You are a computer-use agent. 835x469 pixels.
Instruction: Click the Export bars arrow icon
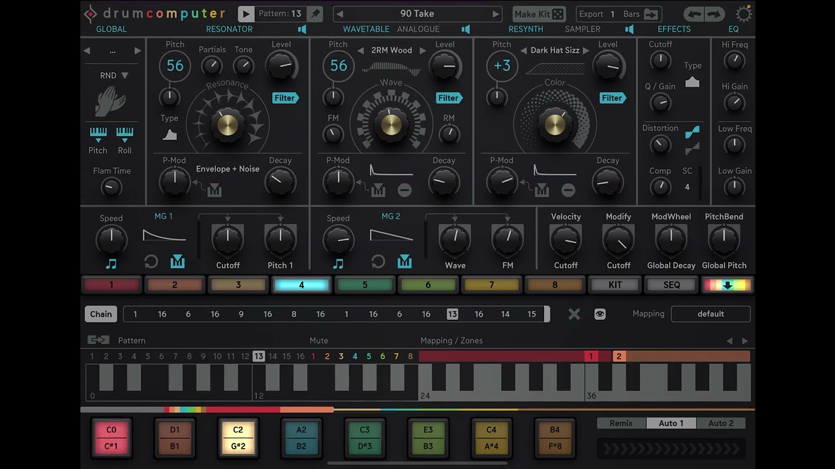click(651, 14)
